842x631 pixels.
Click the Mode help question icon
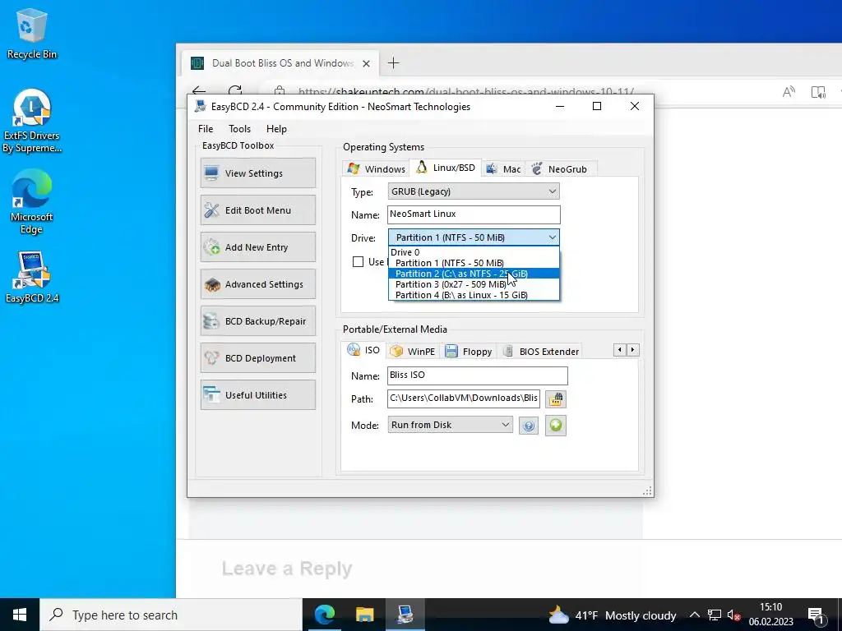[x=529, y=426]
